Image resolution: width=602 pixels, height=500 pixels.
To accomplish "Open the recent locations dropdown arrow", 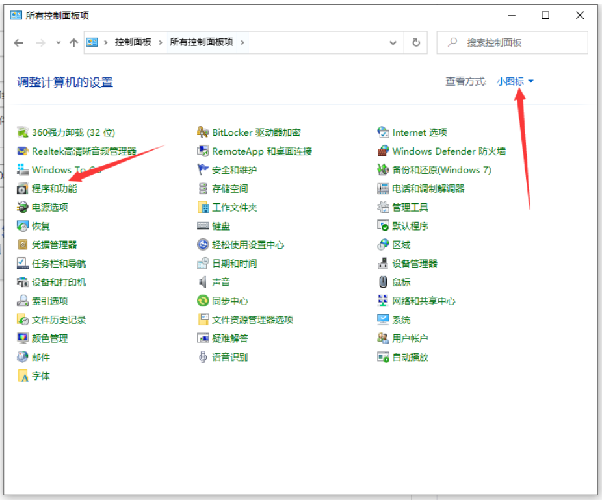I will pyautogui.click(x=58, y=42).
